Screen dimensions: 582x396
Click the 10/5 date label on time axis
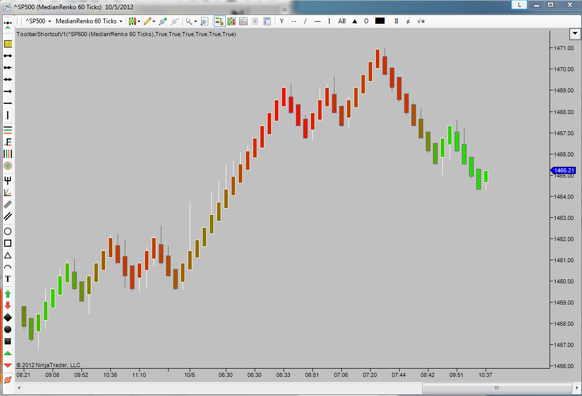point(189,375)
